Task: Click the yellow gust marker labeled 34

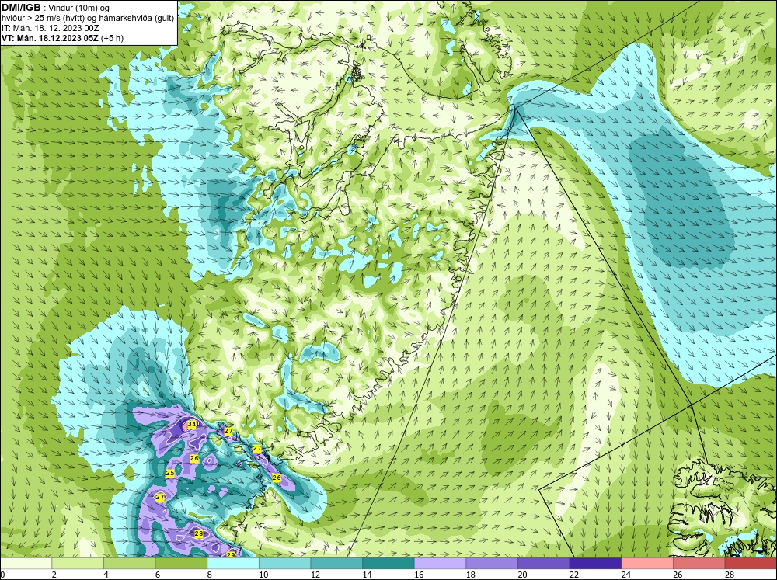Action: click(192, 424)
